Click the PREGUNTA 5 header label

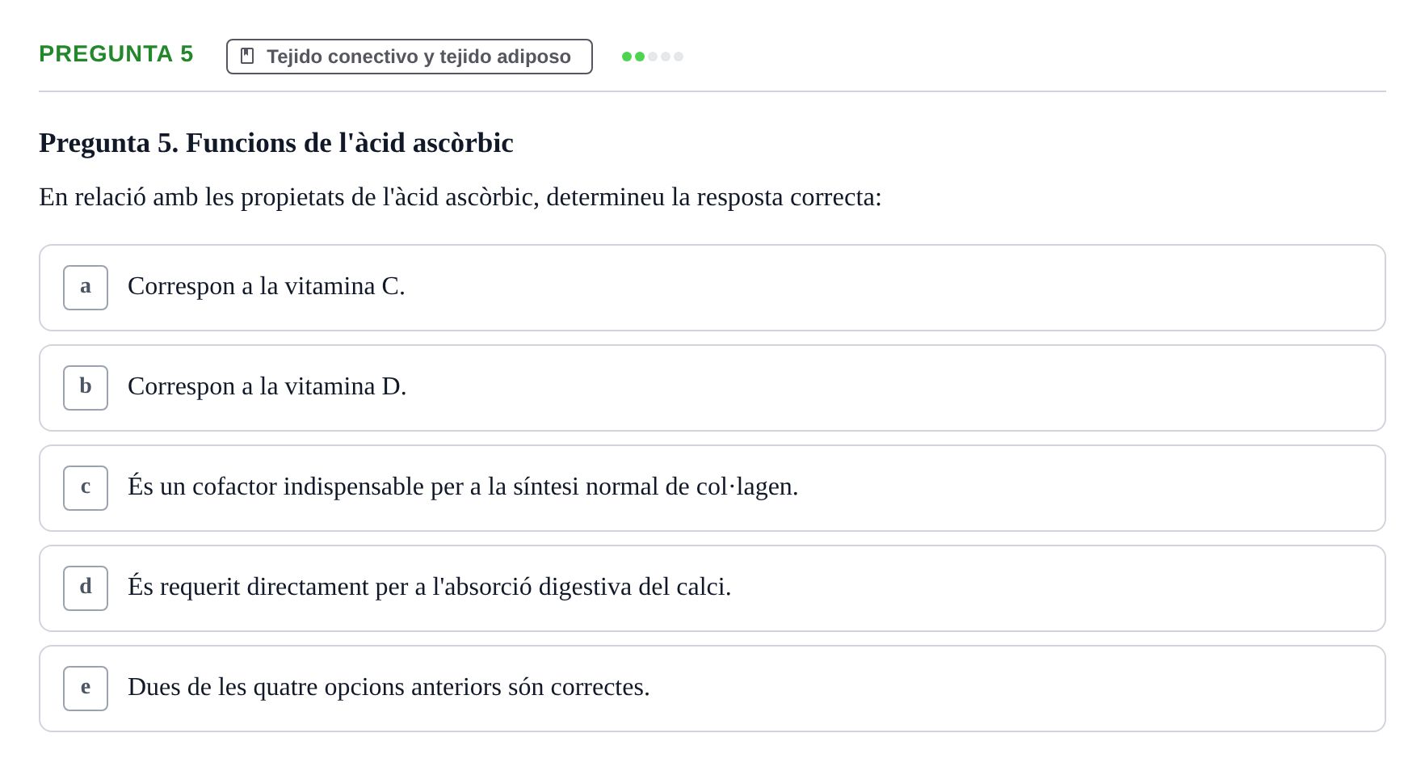point(116,53)
